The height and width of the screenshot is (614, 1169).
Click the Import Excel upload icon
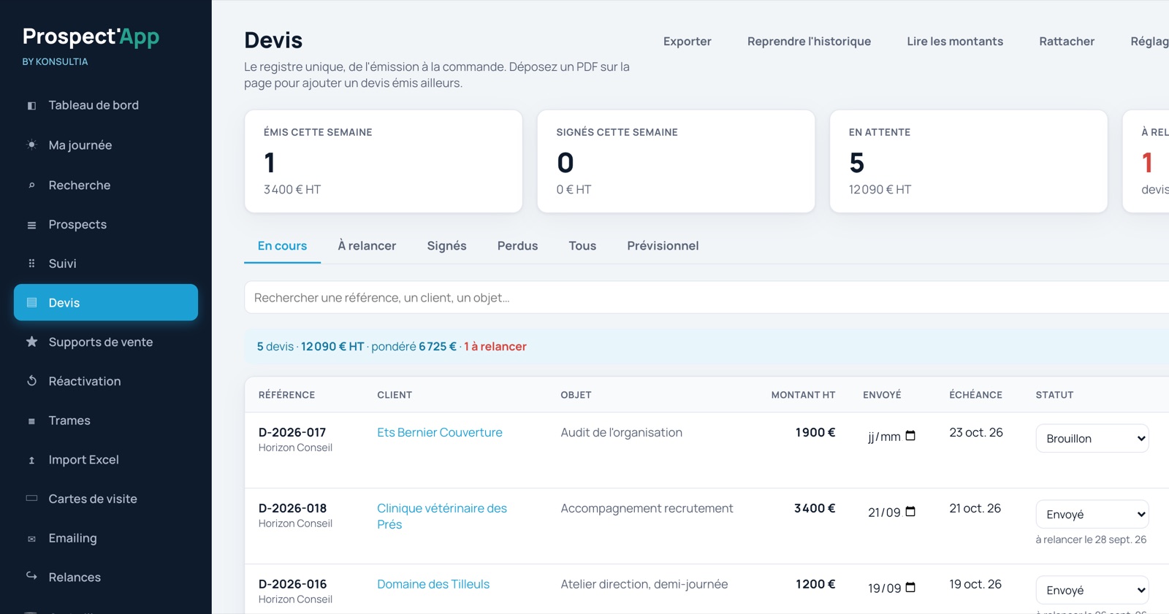pos(31,460)
